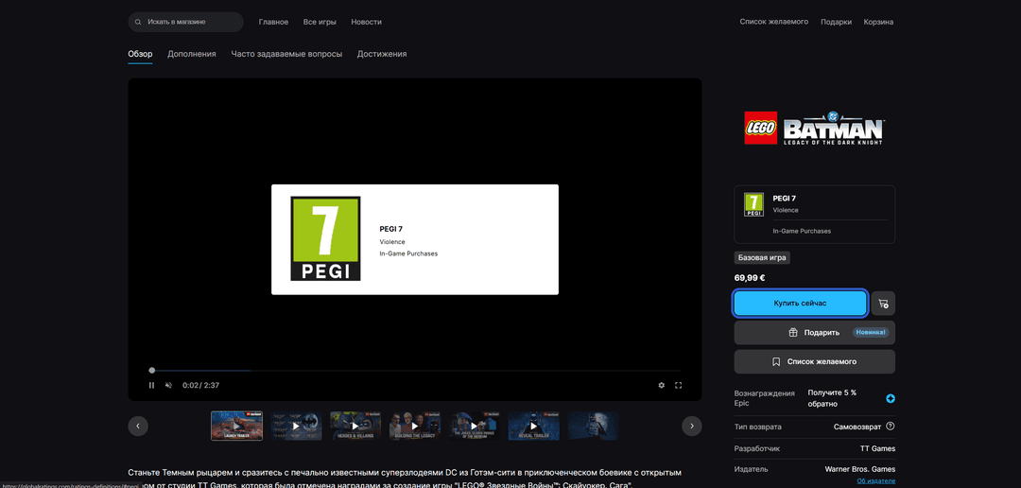Play the bat-signal logo video thumbnail
1021x488 pixels.
[296, 427]
